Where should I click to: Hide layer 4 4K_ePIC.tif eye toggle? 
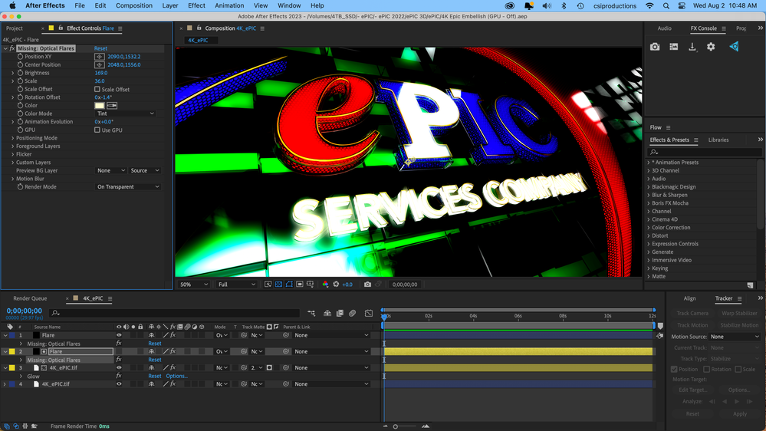pyautogui.click(x=119, y=384)
